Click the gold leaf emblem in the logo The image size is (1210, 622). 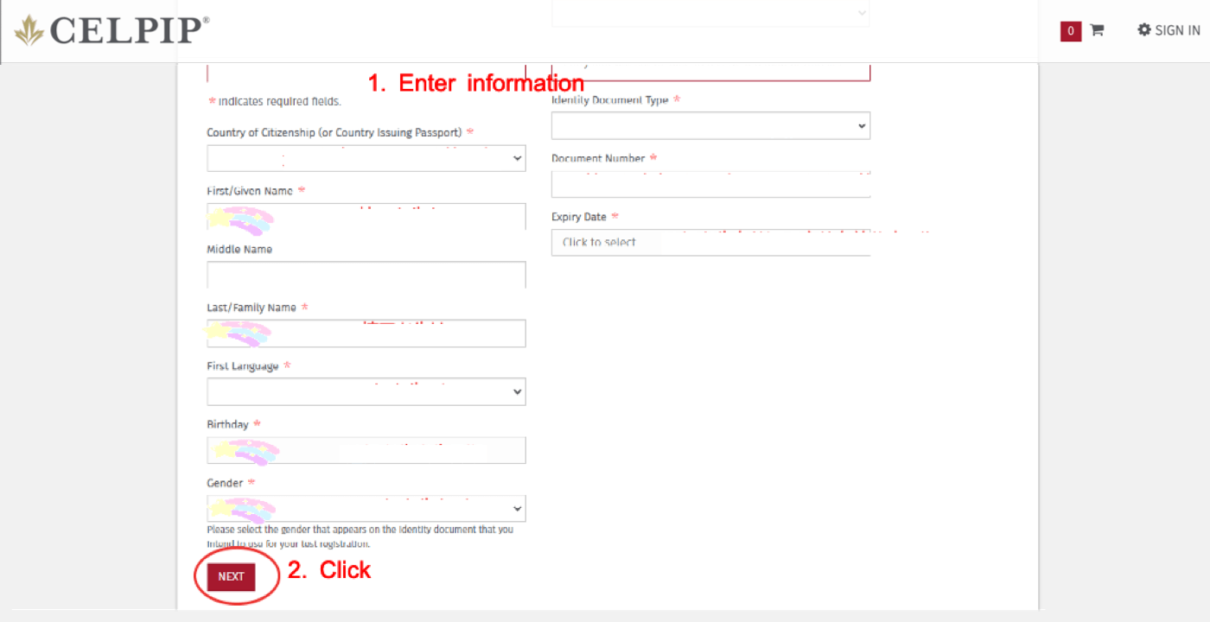29,30
